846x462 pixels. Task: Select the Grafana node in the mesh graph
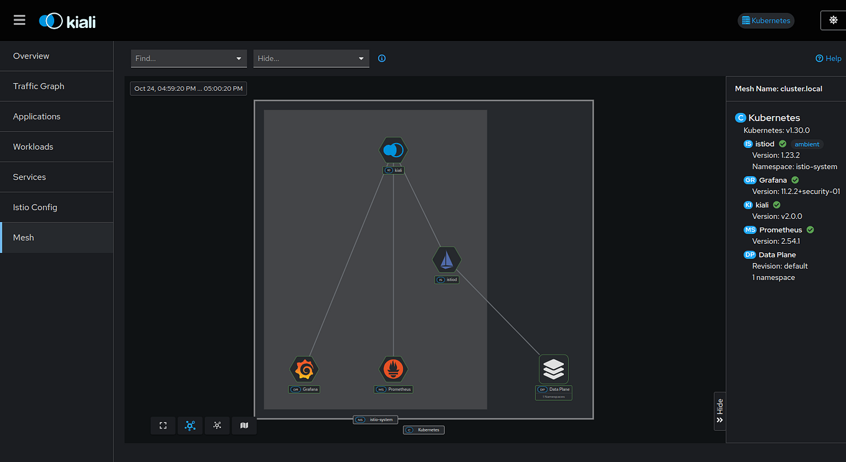point(304,369)
